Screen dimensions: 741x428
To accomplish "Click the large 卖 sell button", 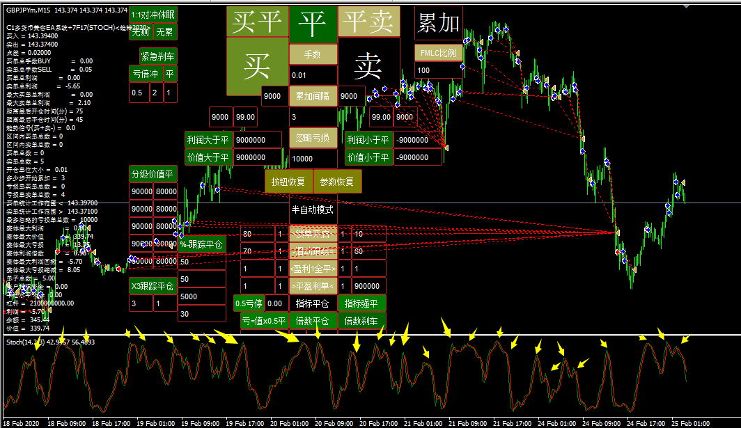I will tap(368, 67).
